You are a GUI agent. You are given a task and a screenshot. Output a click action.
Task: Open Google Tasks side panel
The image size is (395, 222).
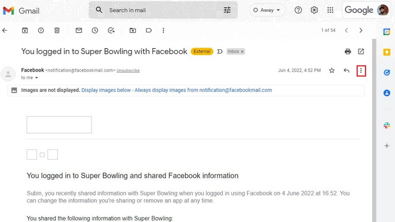387,73
